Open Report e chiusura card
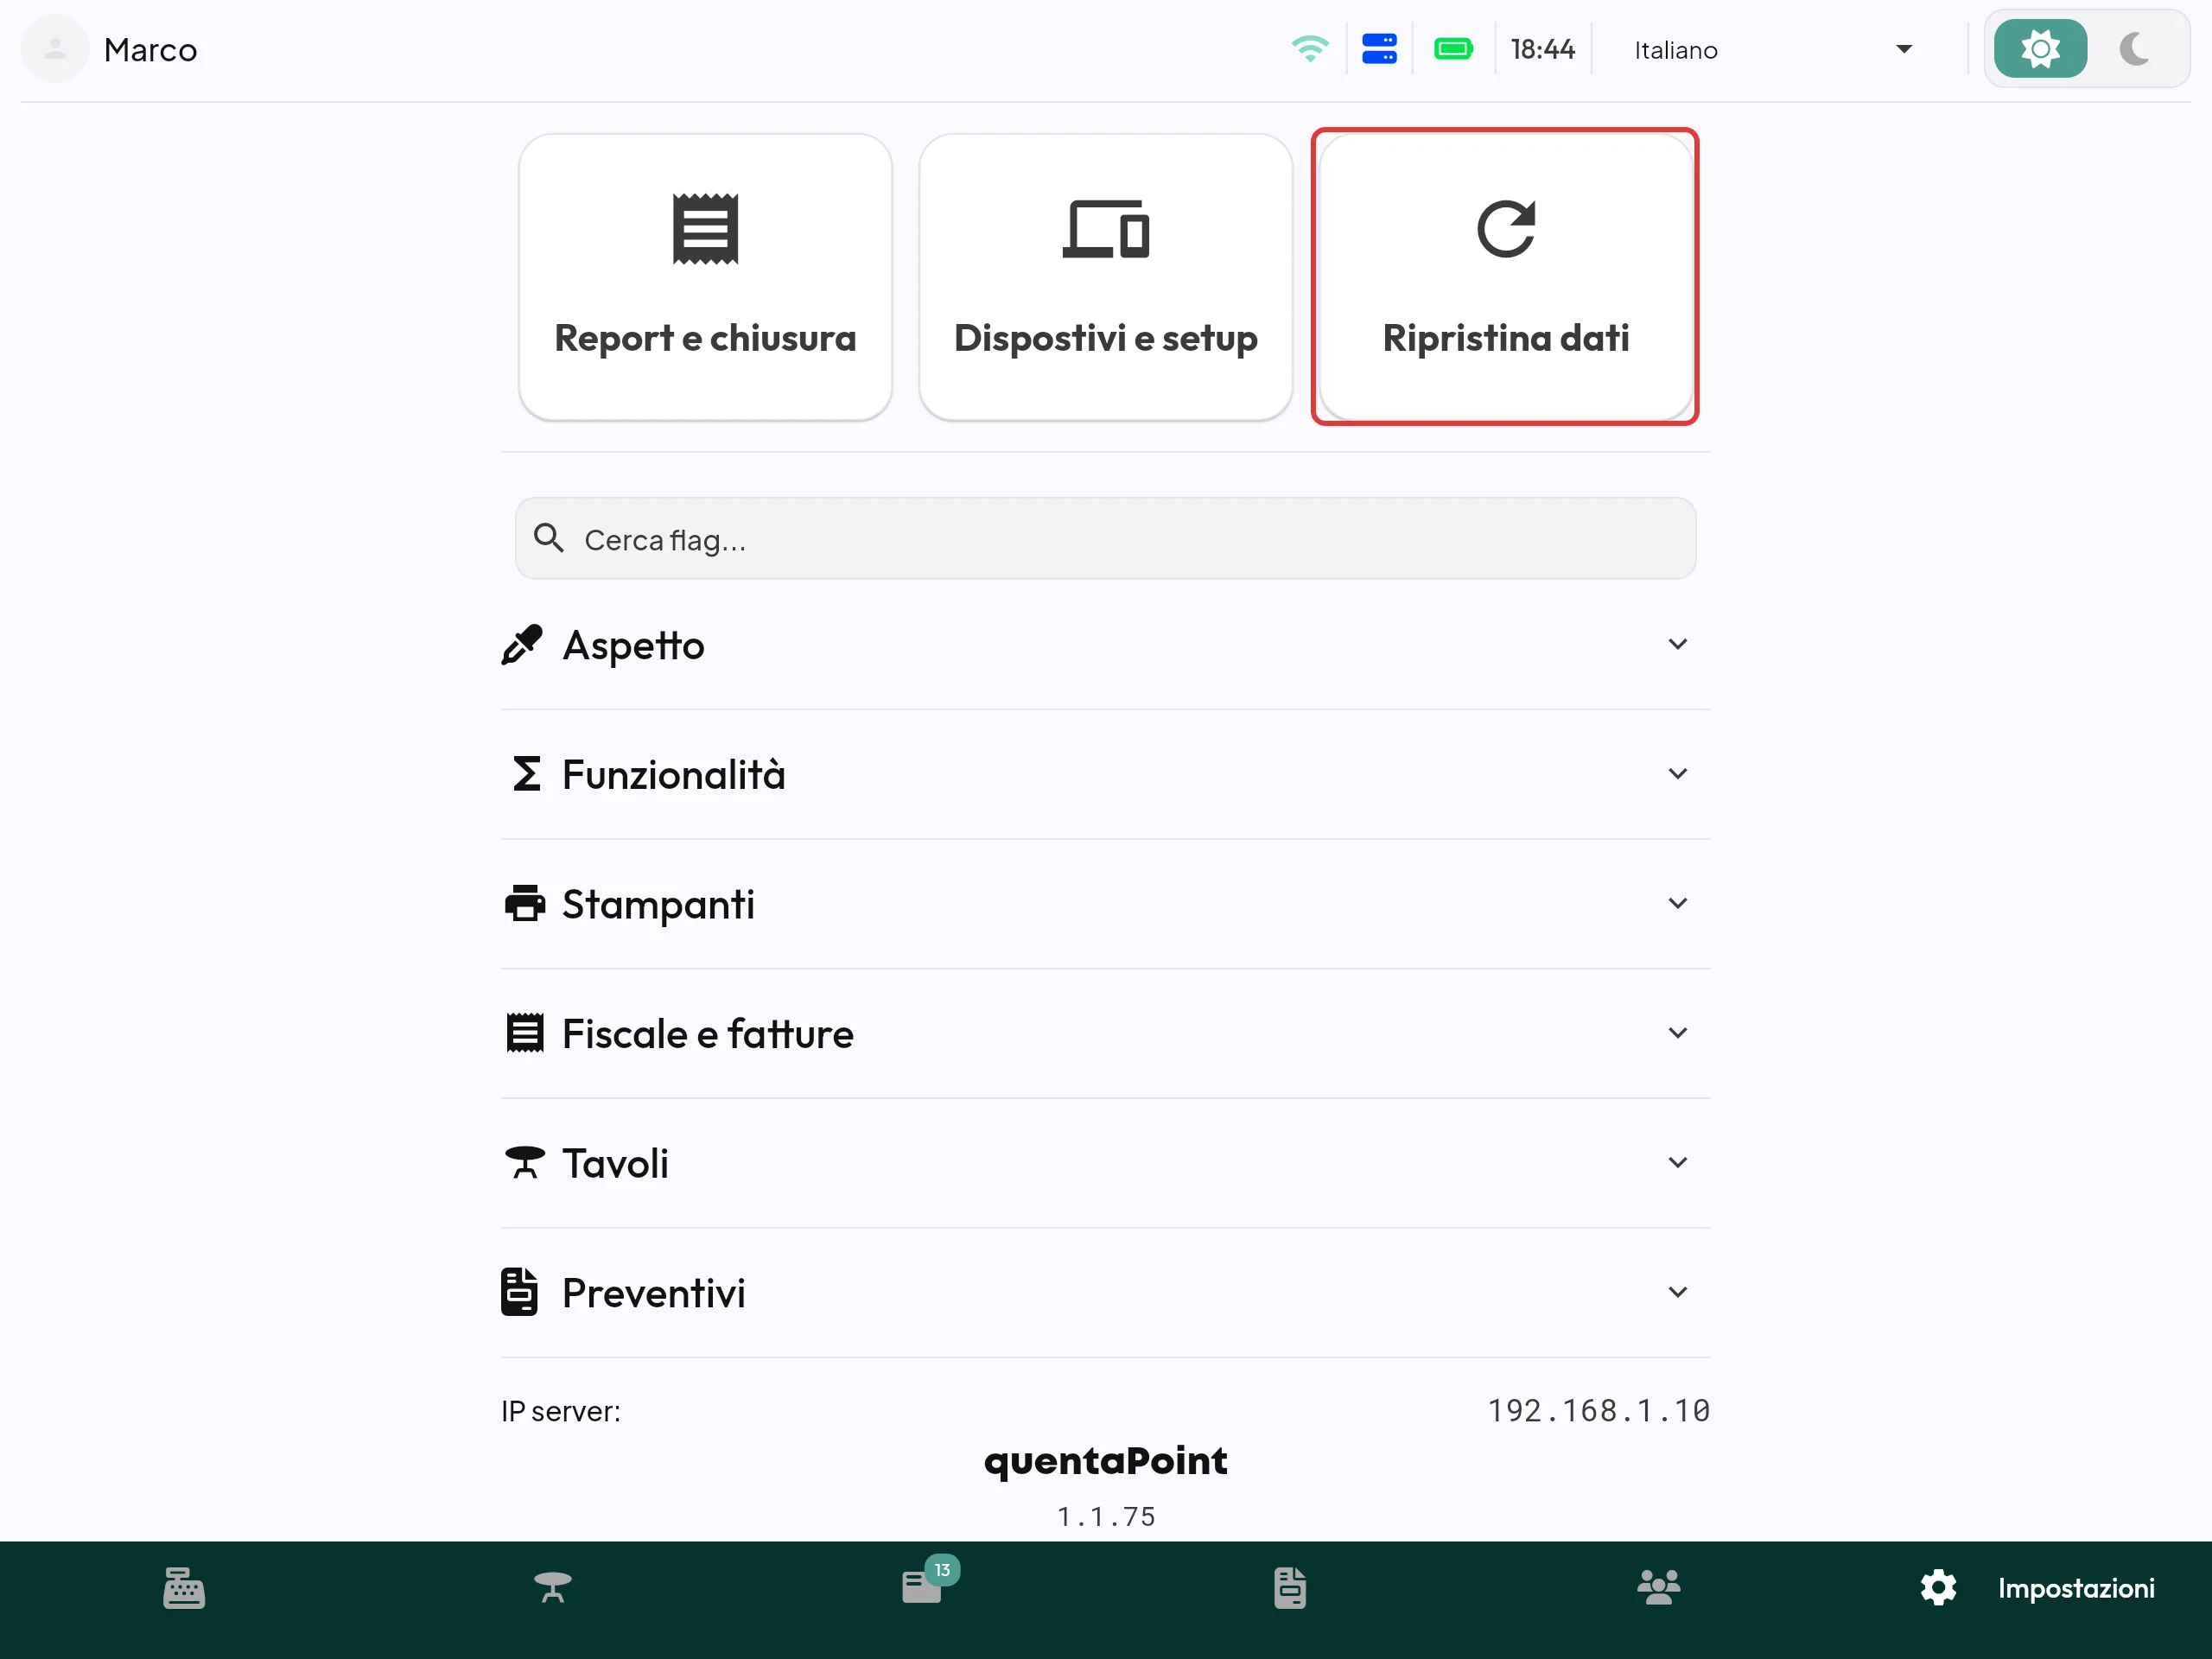The height and width of the screenshot is (1659, 2212). point(705,277)
